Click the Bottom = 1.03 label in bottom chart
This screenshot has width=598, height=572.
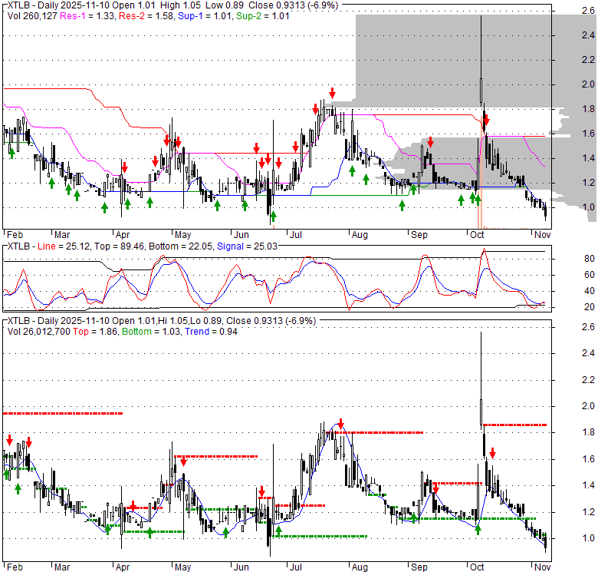(x=151, y=332)
